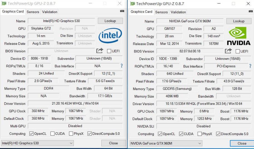Click the camera screenshot icon in NVIDIA window

click(x=251, y=11)
